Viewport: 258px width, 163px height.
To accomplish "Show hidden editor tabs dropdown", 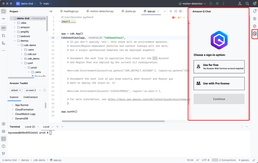I will click(164, 11).
